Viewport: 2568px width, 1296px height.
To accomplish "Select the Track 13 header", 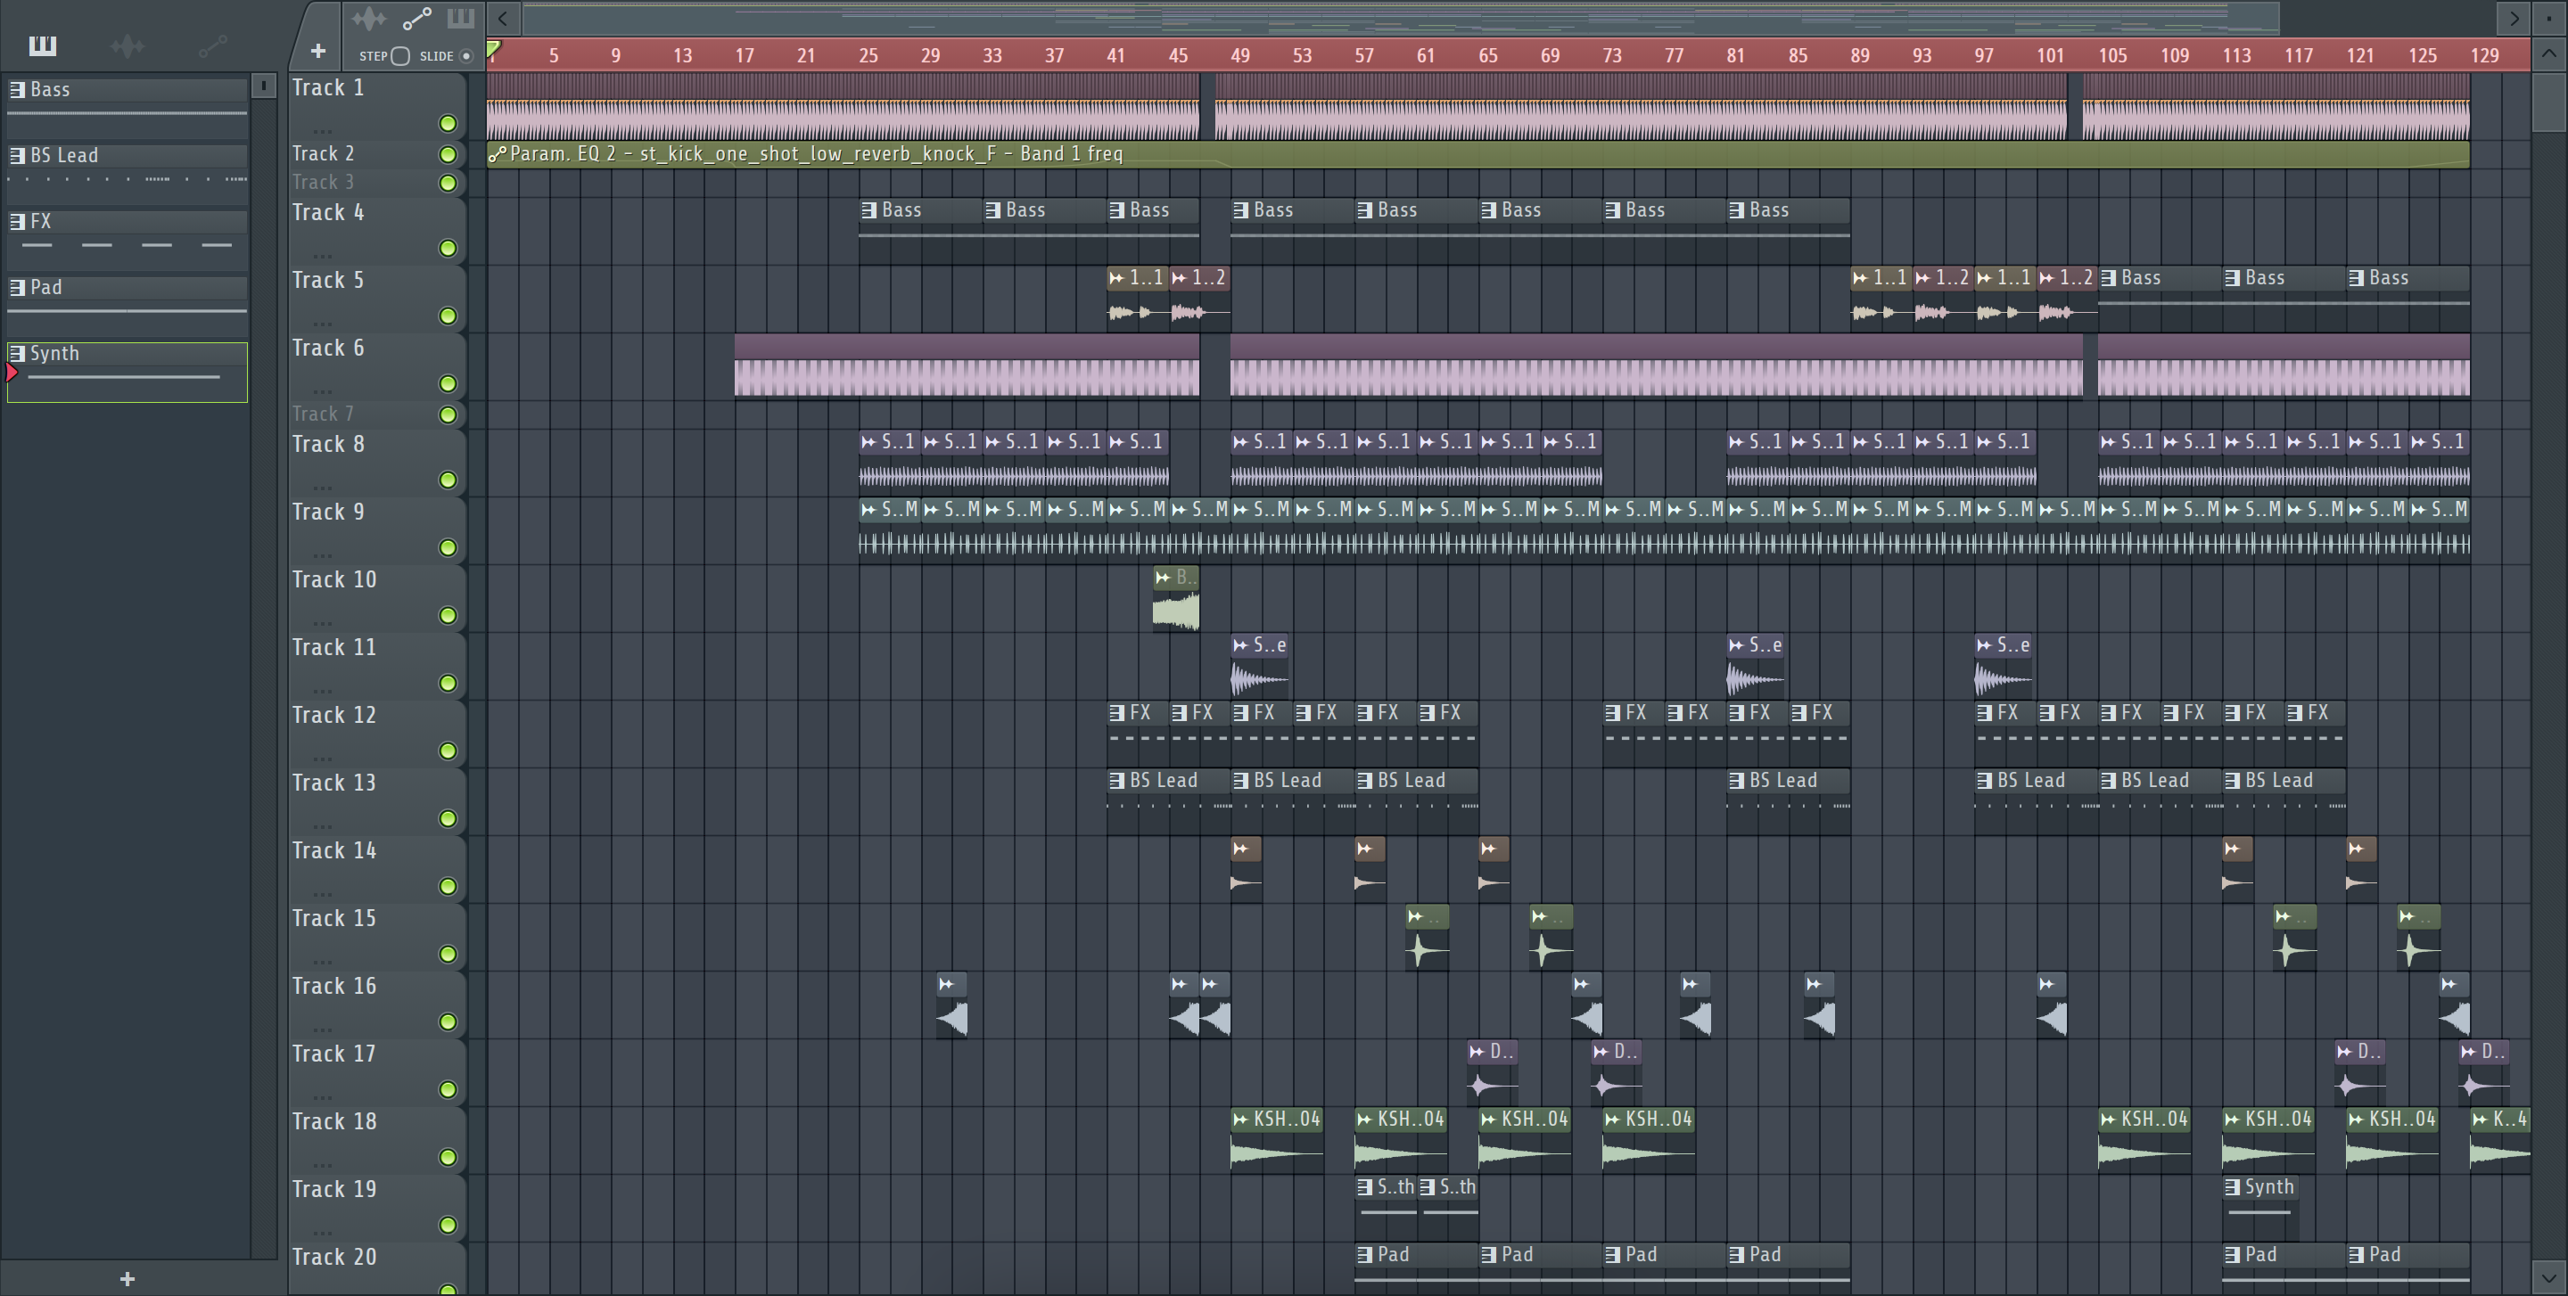I will (377, 802).
